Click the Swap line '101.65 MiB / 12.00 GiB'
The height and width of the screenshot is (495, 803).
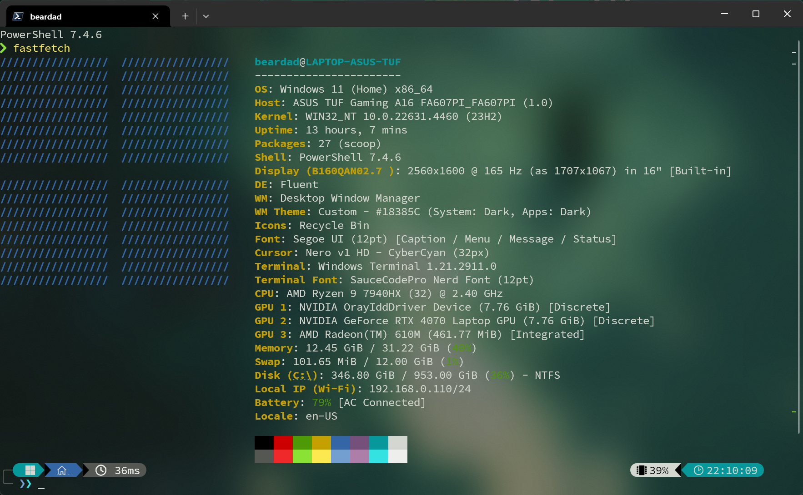coord(359,361)
